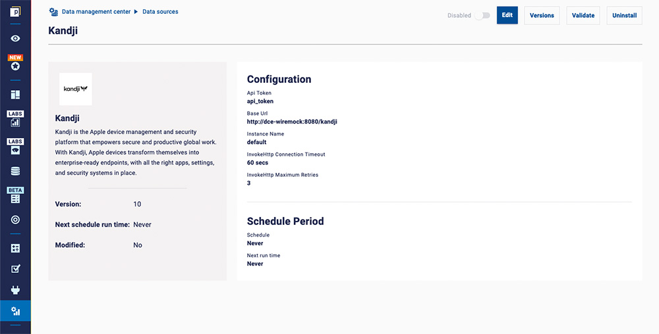
Task: Enable the Disabled data source toggle
Action: 482,16
